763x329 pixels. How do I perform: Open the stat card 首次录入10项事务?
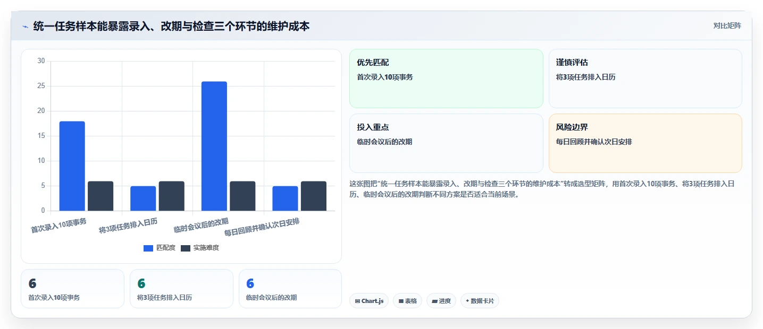click(x=72, y=289)
